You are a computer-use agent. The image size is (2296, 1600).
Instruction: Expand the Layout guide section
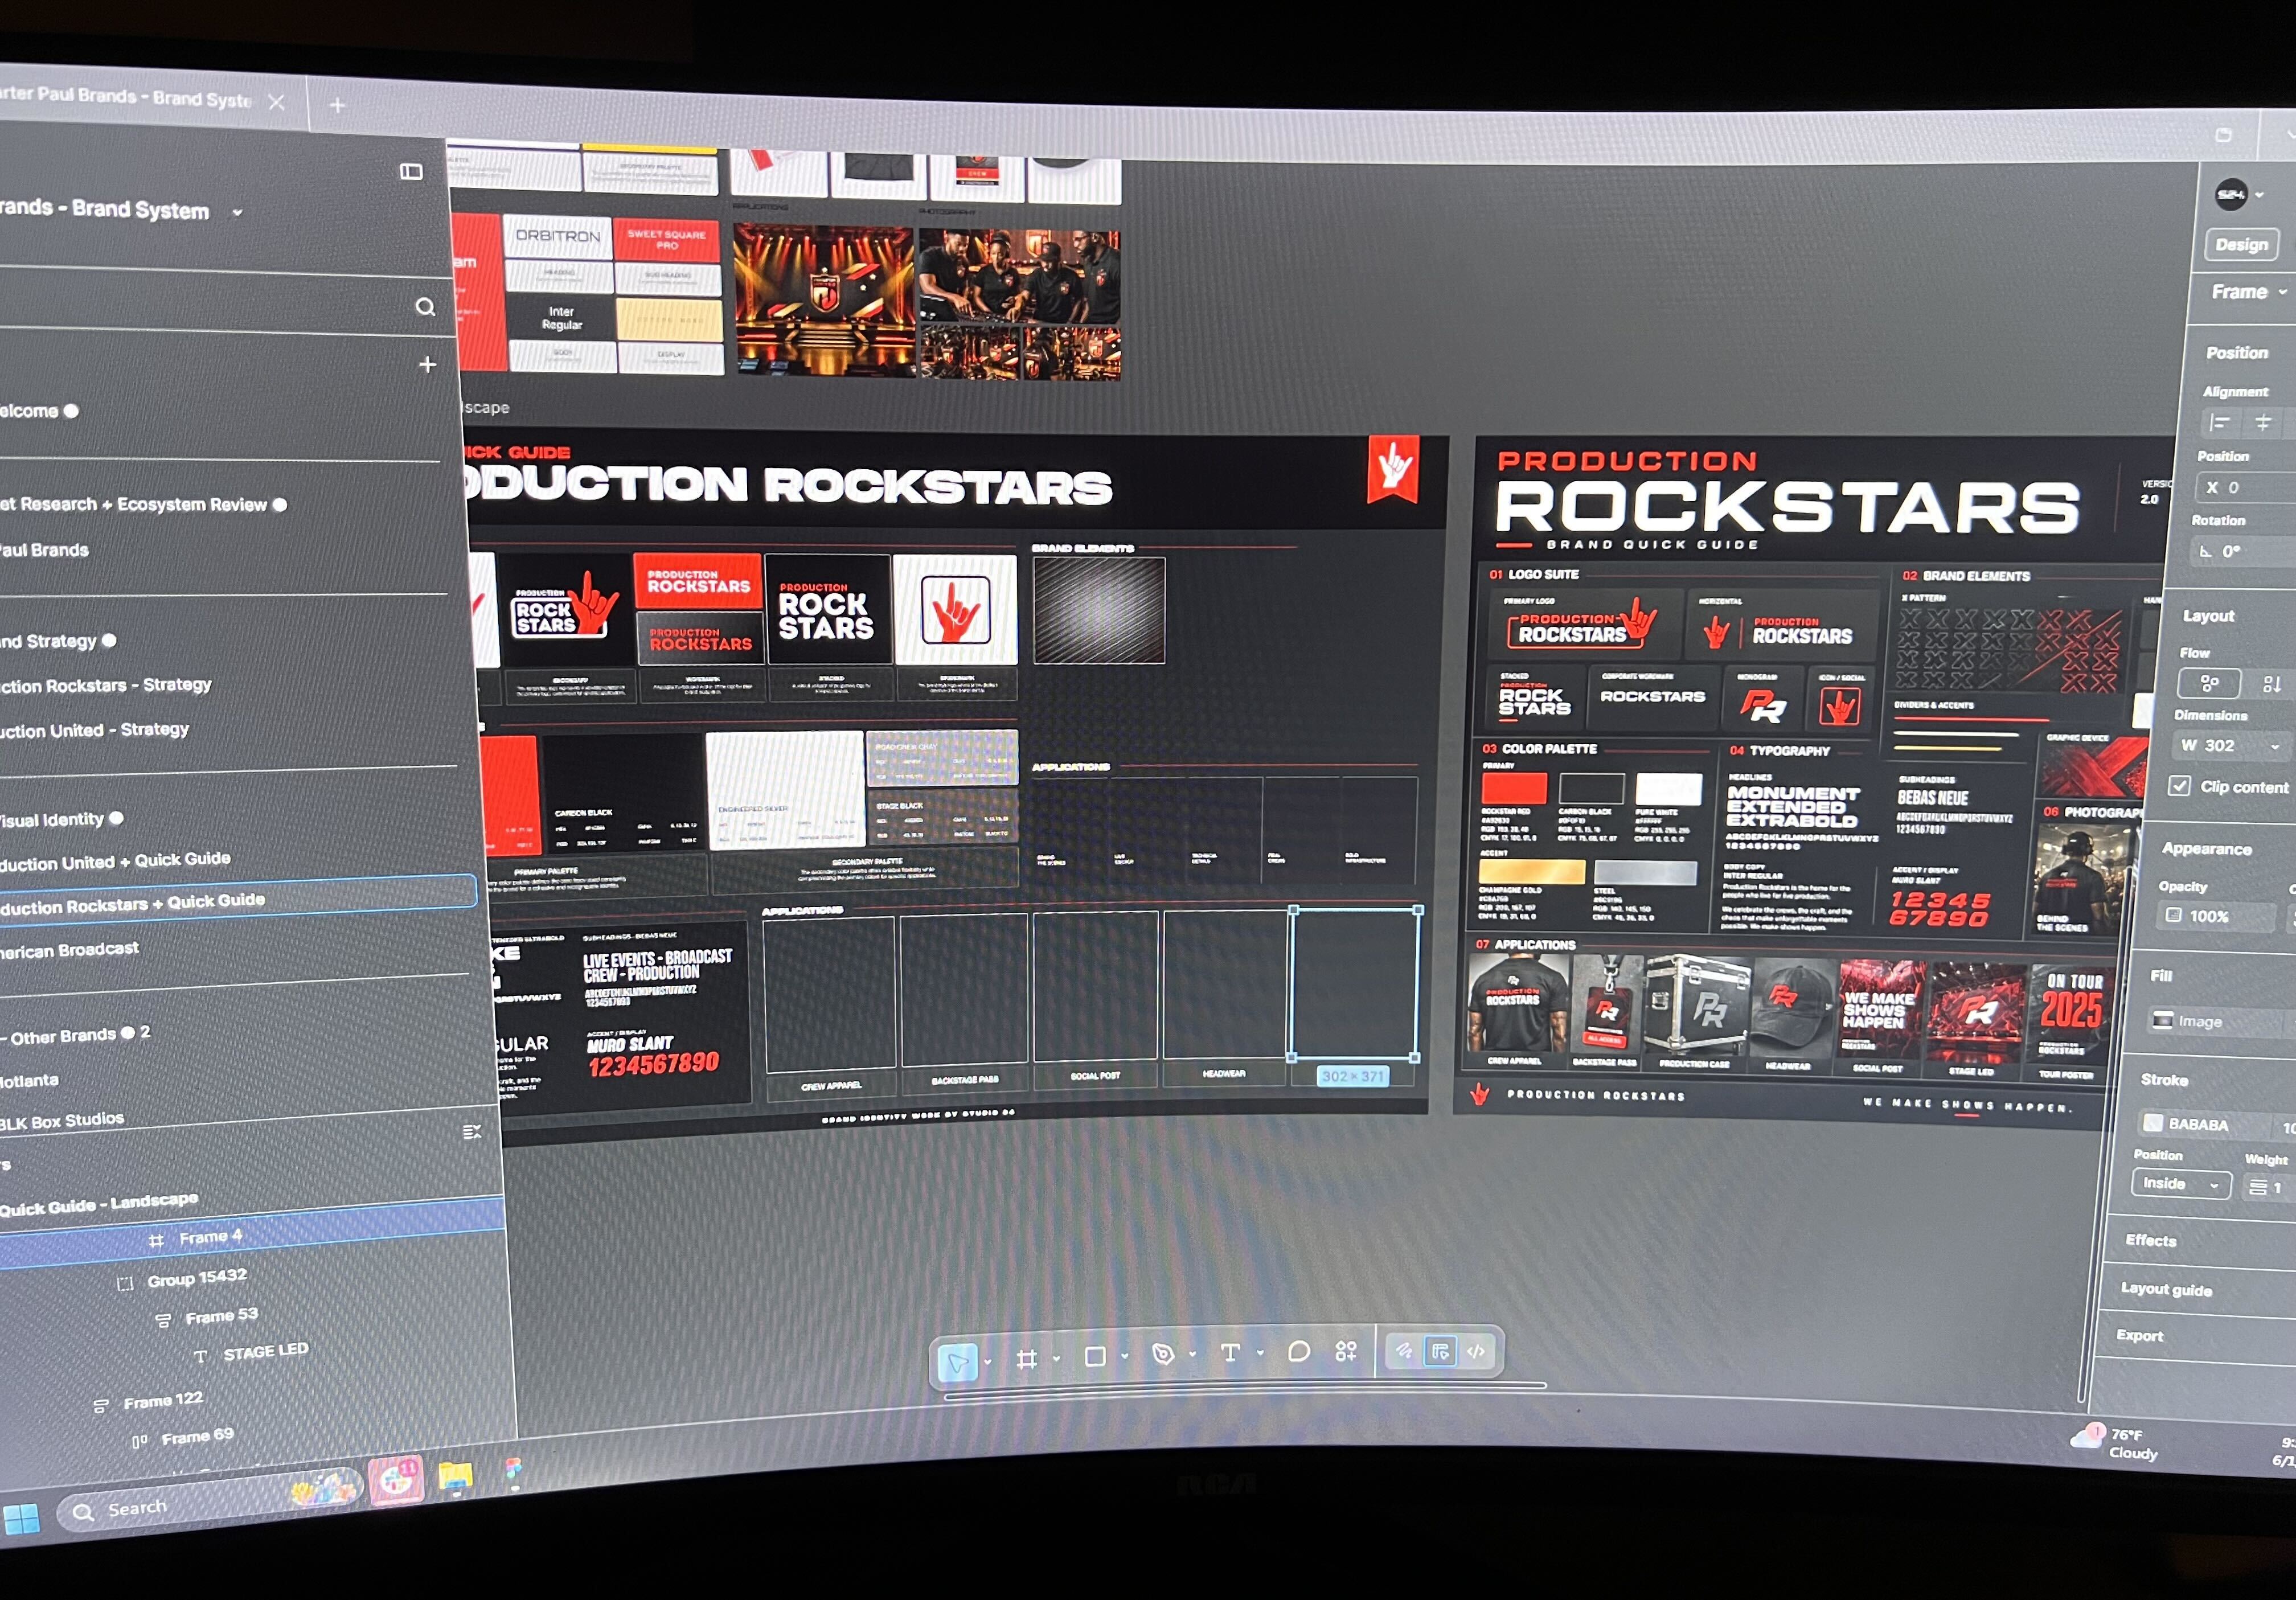tap(2166, 1289)
